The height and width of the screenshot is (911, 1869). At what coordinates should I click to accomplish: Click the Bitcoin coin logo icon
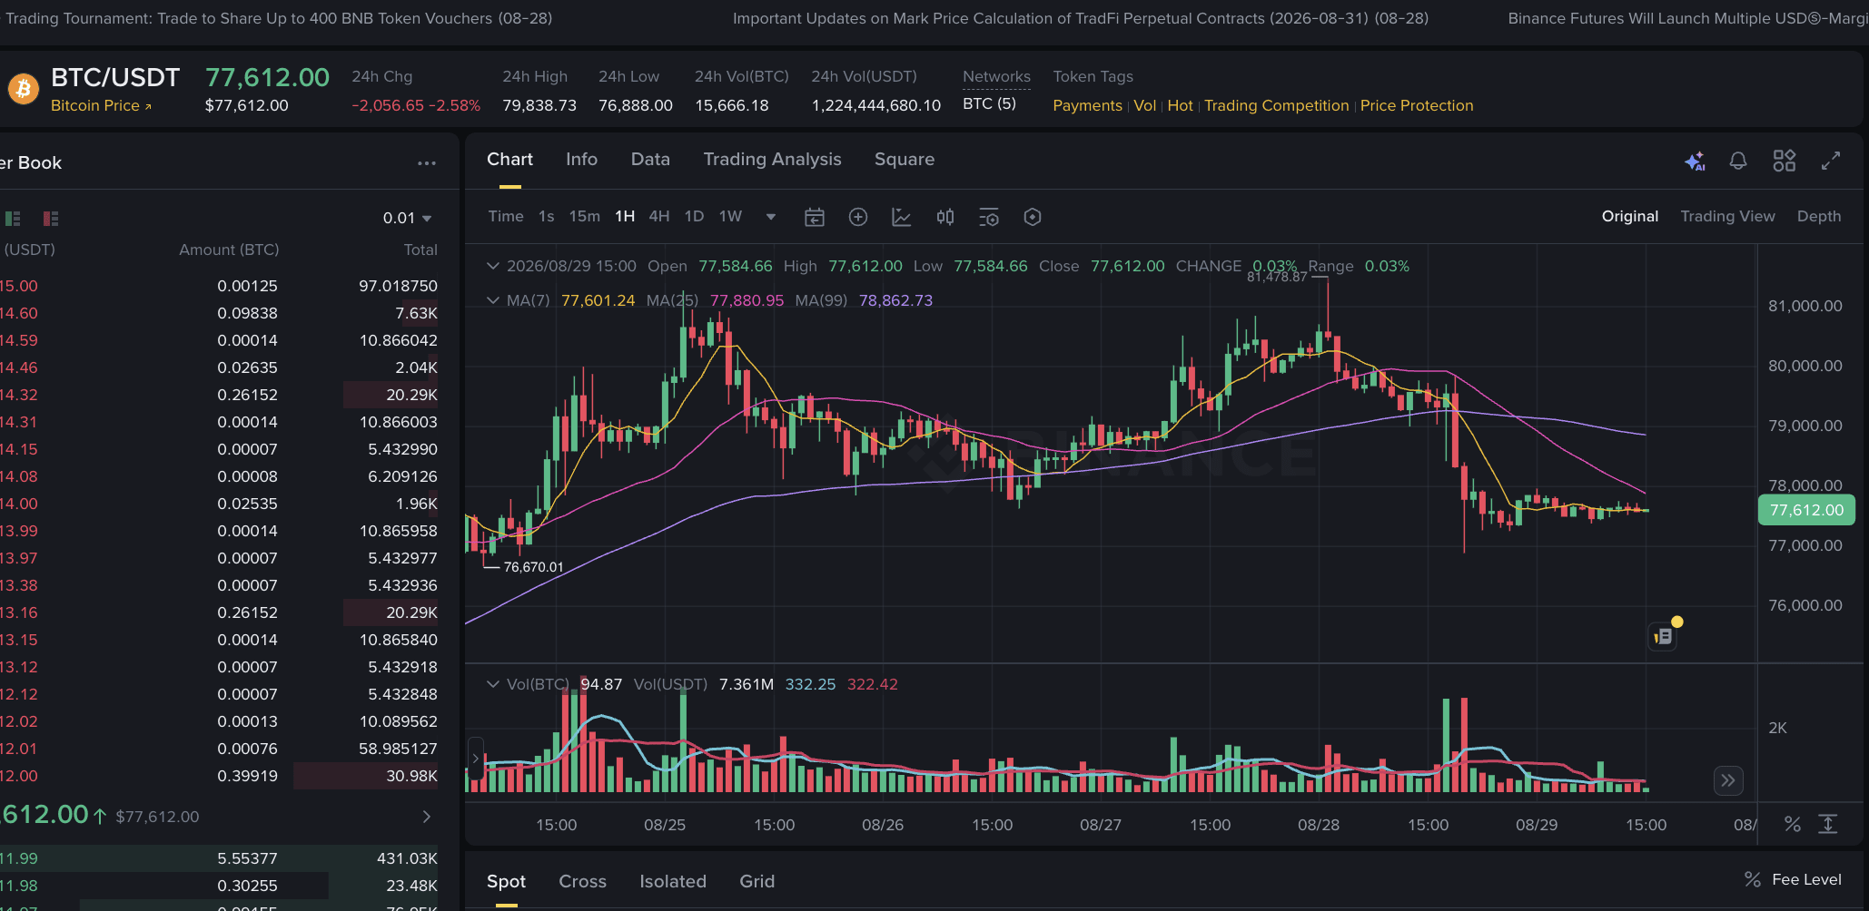pos(23,89)
